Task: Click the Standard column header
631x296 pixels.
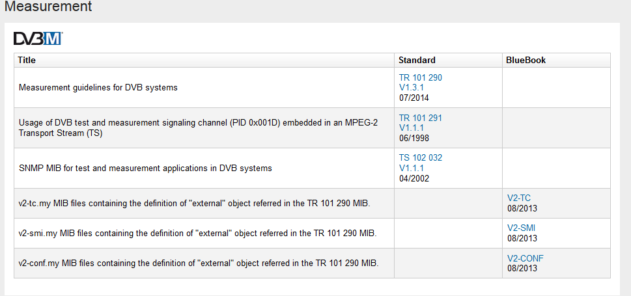Action: pyautogui.click(x=417, y=60)
